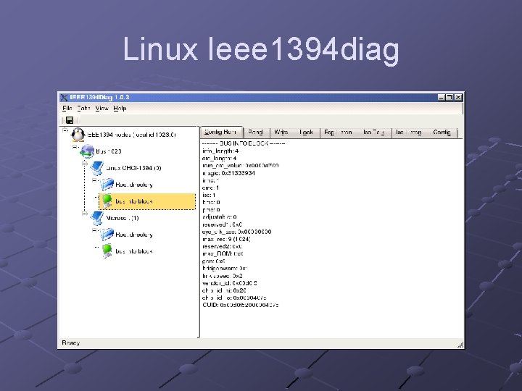Select the Linux OHCI-1394 (0) label

(133, 168)
